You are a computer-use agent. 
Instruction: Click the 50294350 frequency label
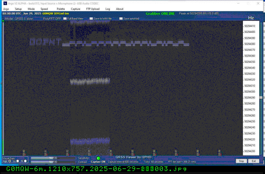click(x=250, y=62)
